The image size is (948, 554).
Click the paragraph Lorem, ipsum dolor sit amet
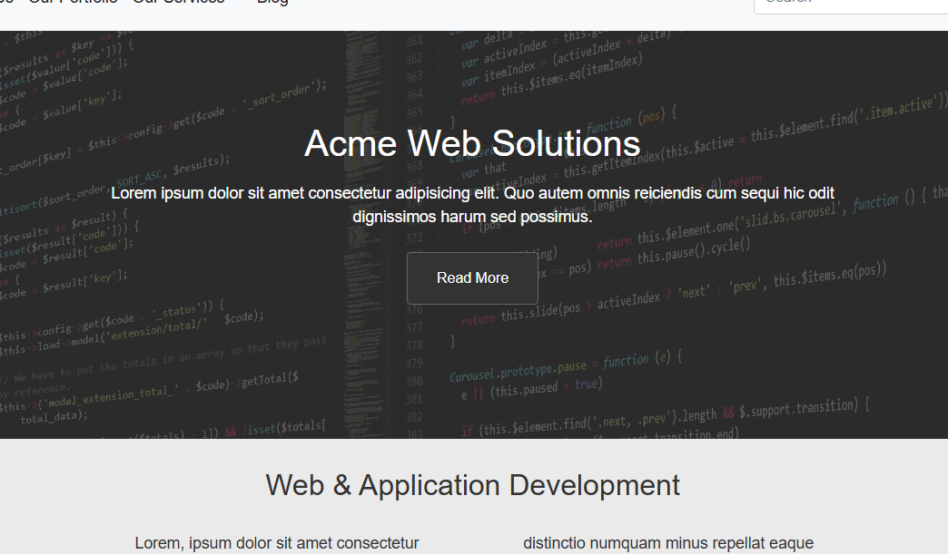point(277,543)
